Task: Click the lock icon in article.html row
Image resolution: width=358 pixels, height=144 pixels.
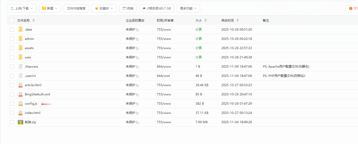Action: click(x=137, y=86)
